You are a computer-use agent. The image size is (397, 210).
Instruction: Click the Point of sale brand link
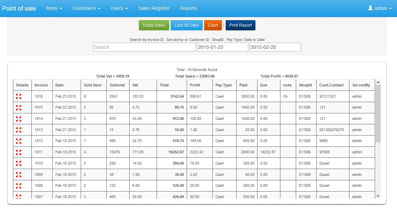tap(19, 8)
